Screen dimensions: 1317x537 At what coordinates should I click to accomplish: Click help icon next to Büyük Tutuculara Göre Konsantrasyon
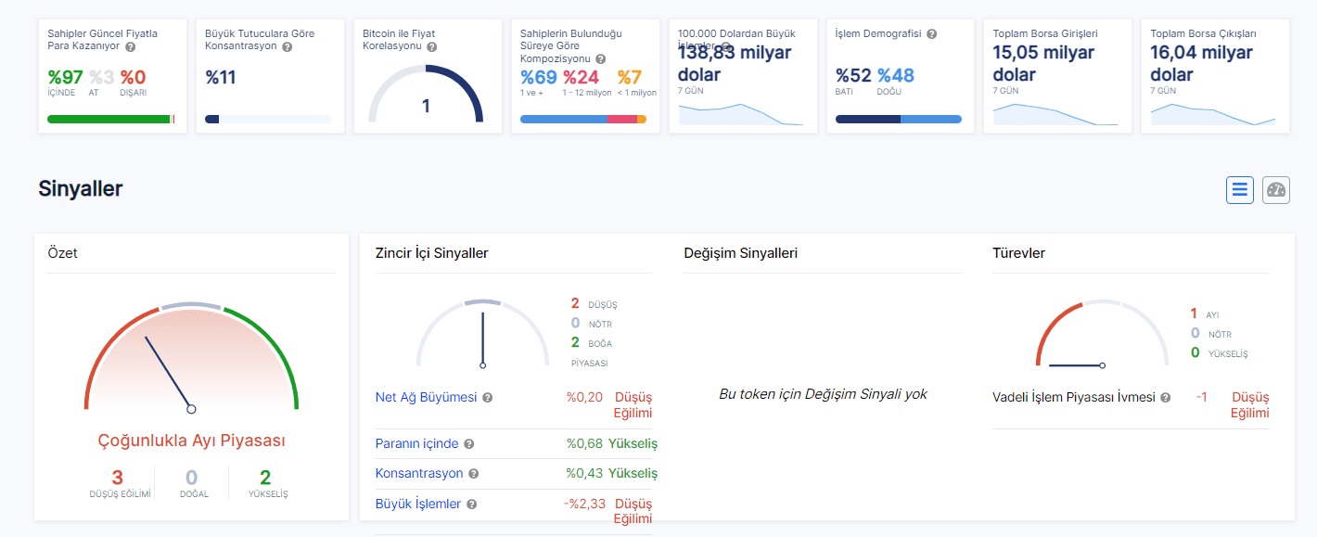coord(287,46)
